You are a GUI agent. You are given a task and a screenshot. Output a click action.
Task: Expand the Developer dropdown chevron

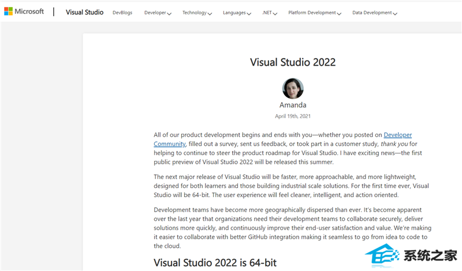tap(169, 13)
